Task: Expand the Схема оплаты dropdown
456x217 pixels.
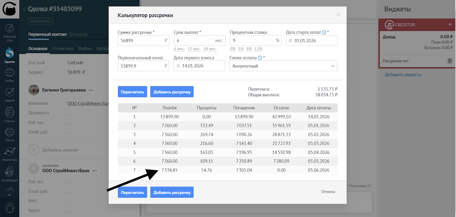Action: coord(283,66)
